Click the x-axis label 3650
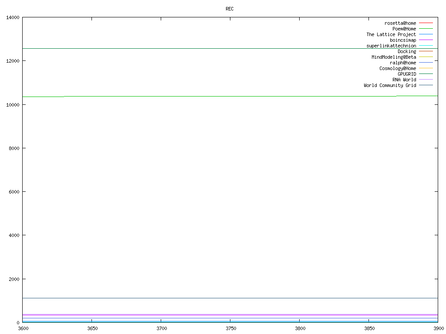446x334 pixels. pos(92,329)
